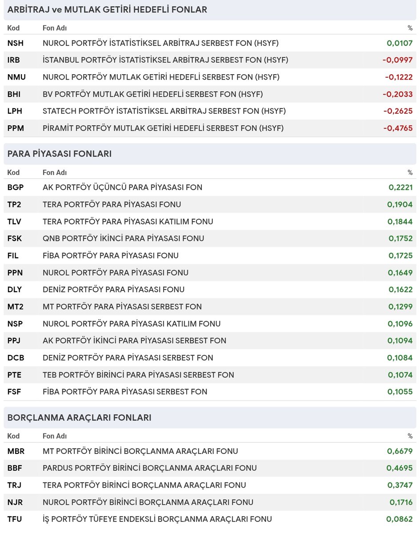
Task: Select the 0,1649 return value
Action: coord(400,273)
